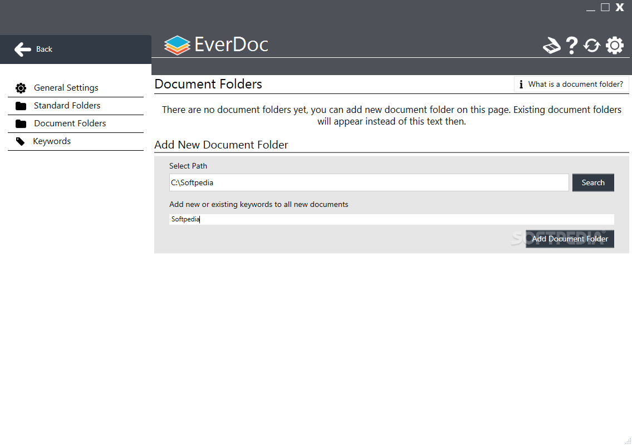Viewport: 632px width, 445px height.
Task: Go back using the Back label
Action: pos(45,49)
